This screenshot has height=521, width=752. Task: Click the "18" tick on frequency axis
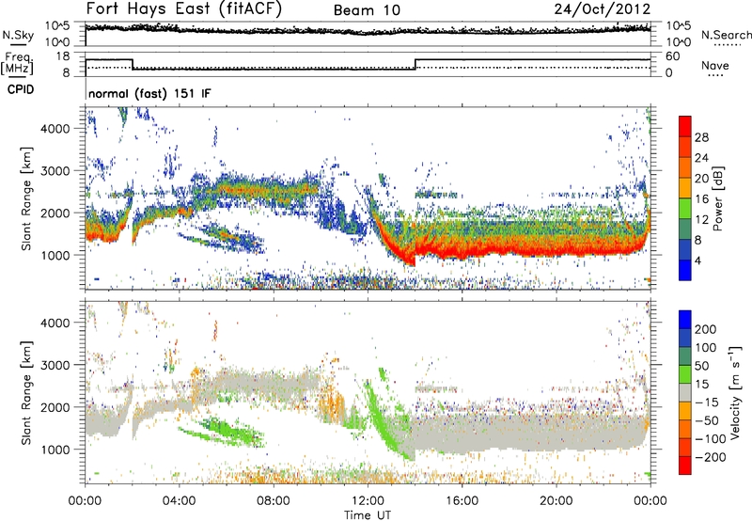coord(63,56)
